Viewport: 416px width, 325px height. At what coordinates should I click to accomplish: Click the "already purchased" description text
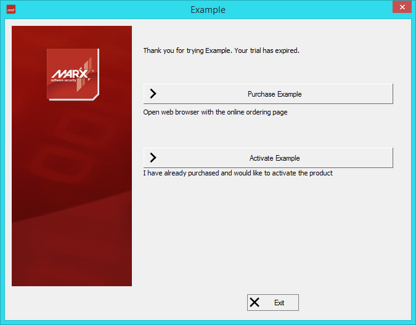coord(237,173)
